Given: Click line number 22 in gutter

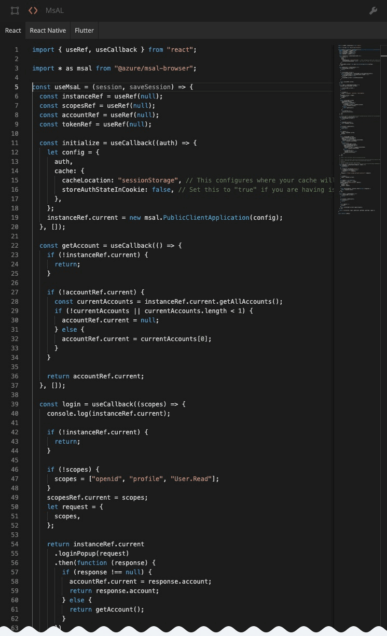Looking at the screenshot, I should coord(15,246).
